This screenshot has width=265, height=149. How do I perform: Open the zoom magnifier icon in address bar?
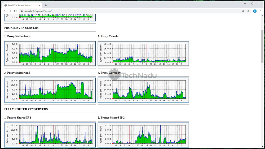[x=243, y=11]
